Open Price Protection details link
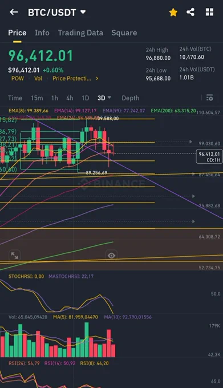Viewport: 223px width, 388px height. point(72,78)
